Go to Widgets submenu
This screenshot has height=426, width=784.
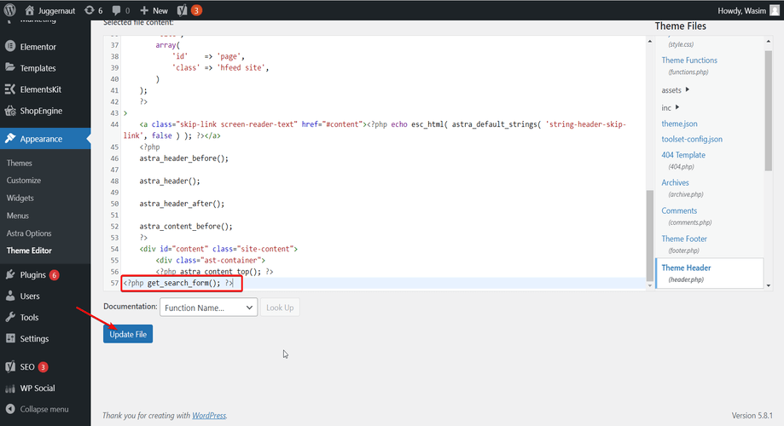[20, 198]
